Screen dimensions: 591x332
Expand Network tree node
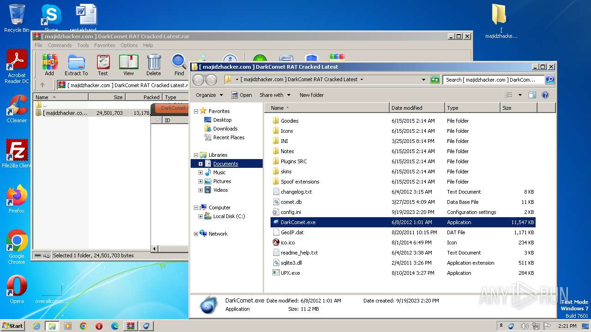(x=196, y=234)
